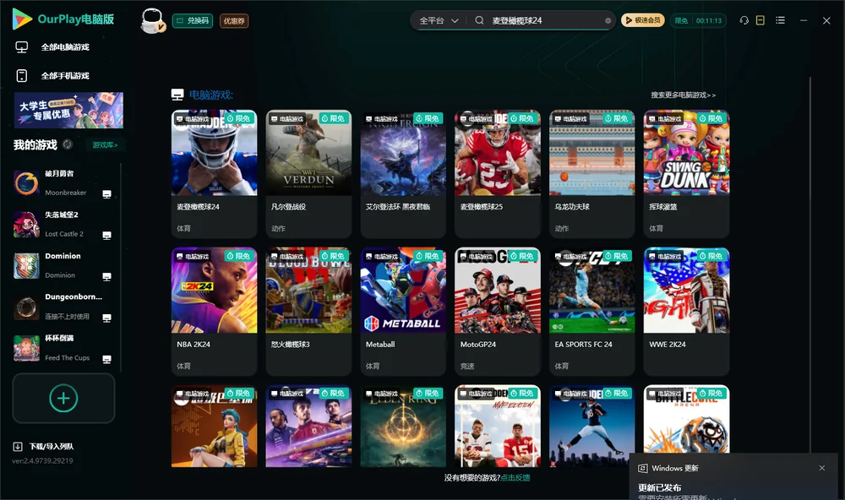Open the Metaball game card

click(403, 312)
